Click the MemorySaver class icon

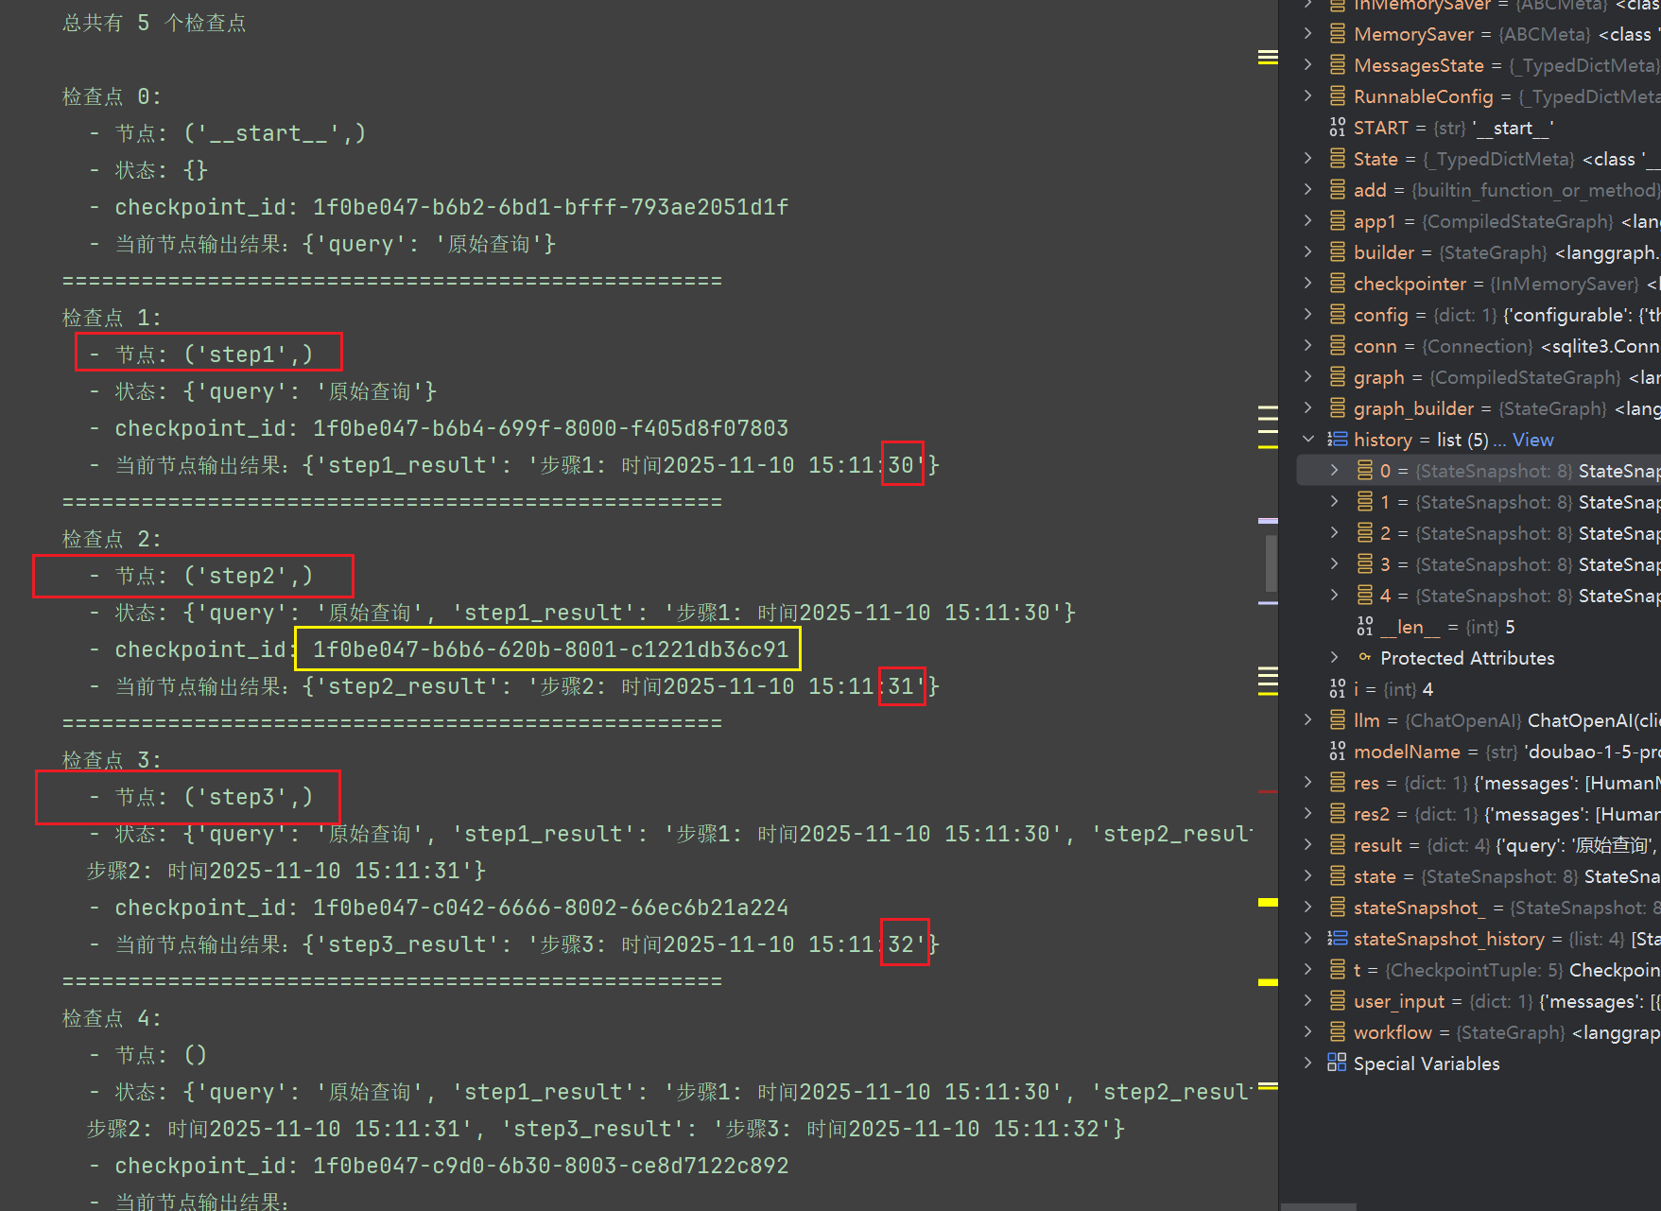tap(1337, 34)
